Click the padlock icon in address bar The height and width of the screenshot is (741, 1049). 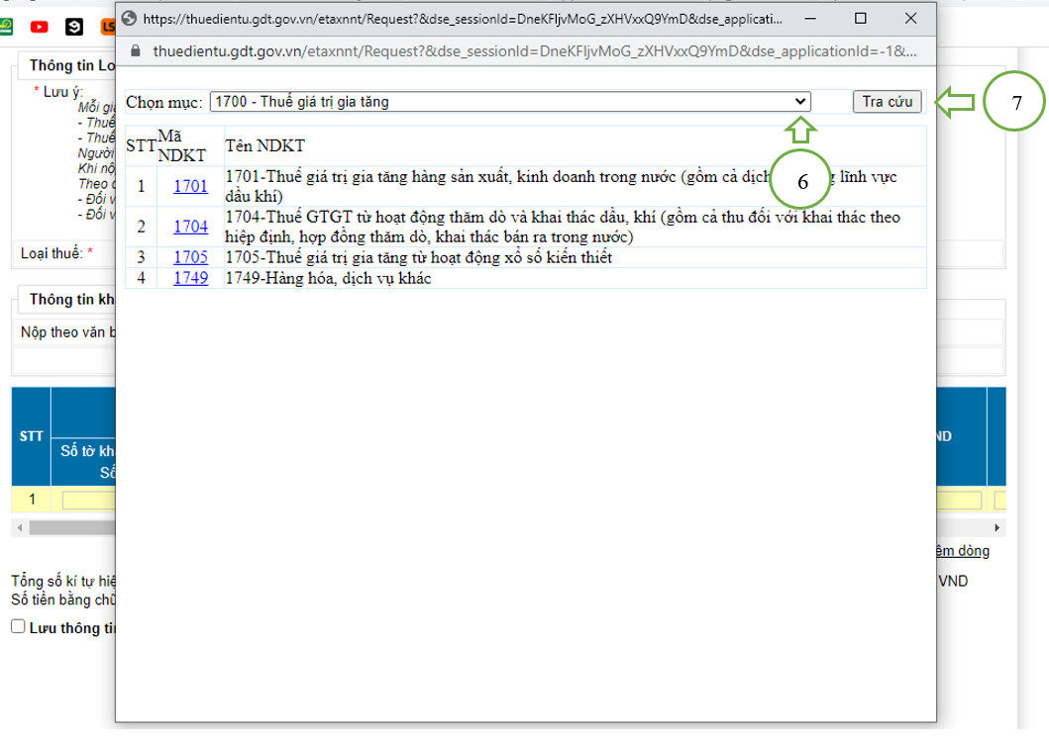[x=135, y=50]
